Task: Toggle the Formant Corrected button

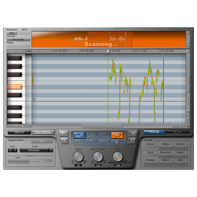Action: (18, 39)
